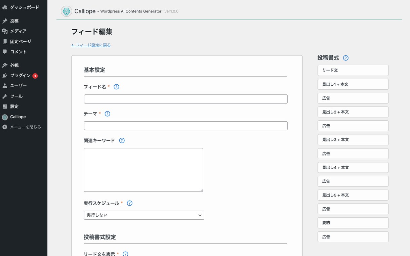Click the 投稿書式設定 section heading
This screenshot has width=410, height=256.
100,237
